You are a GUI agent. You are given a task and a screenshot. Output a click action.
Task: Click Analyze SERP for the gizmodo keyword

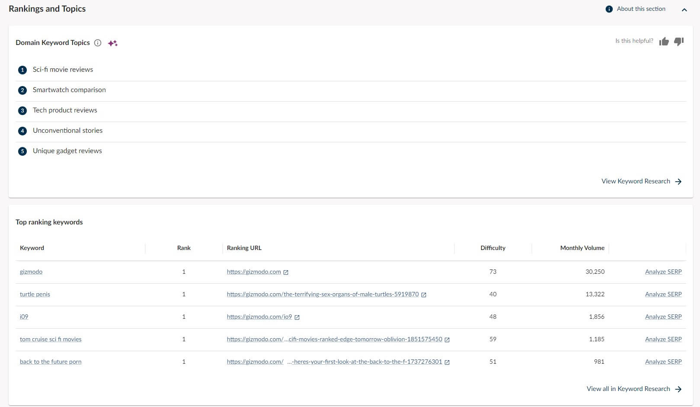(x=663, y=272)
